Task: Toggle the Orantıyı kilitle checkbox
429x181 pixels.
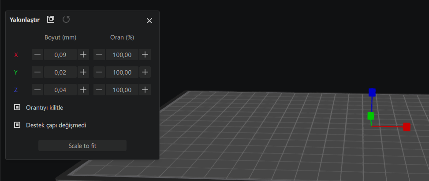Action: click(17, 107)
